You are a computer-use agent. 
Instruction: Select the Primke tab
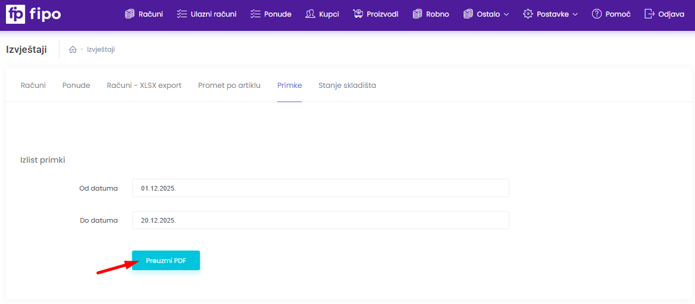[289, 85]
